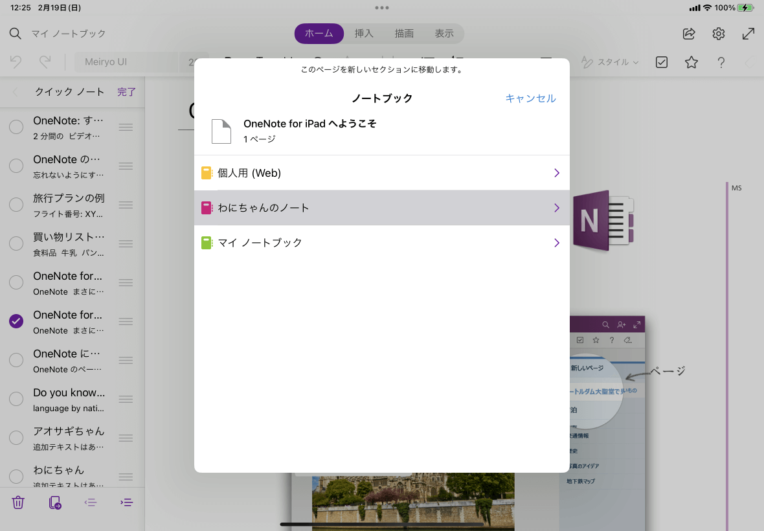764x531 pixels.
Task: Select the OneNote に… page circle
Action: point(16,360)
